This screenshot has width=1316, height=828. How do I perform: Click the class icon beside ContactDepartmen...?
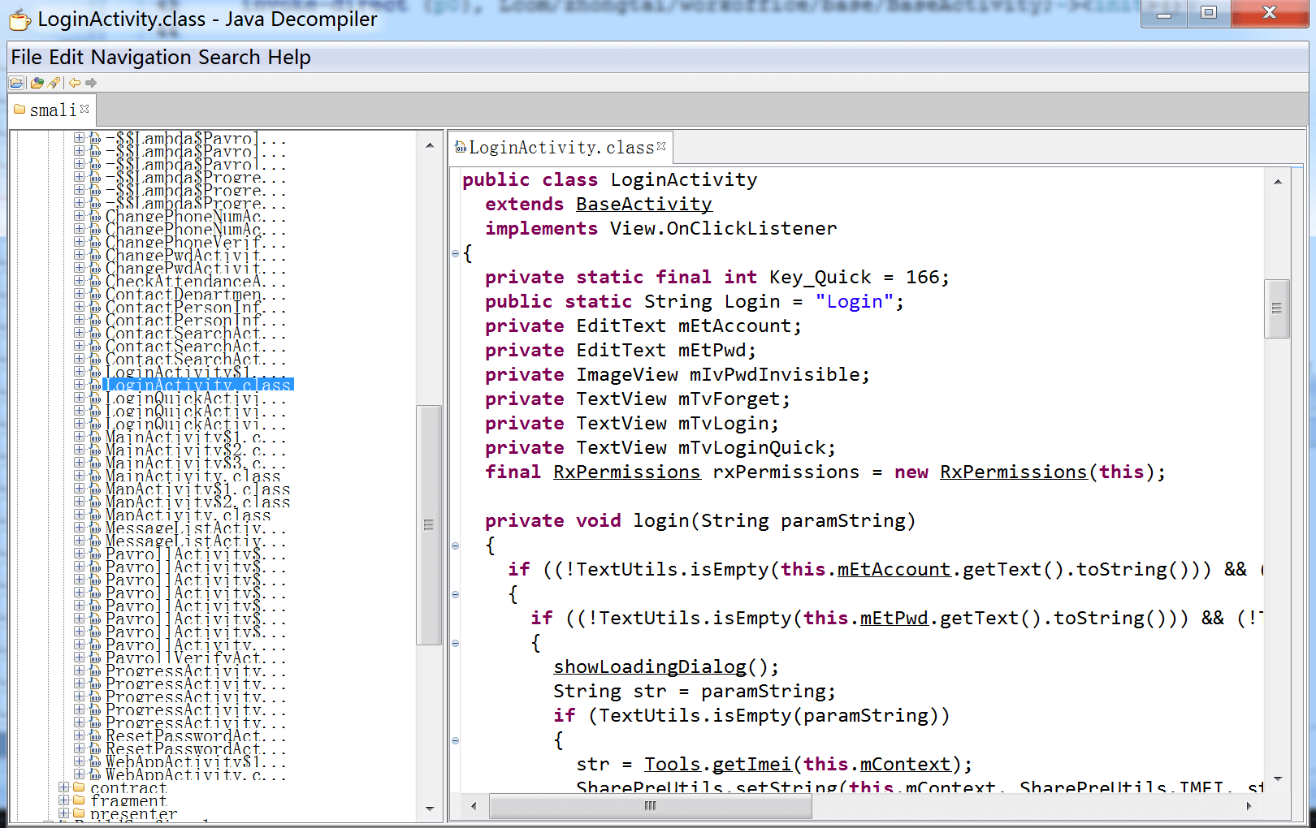(95, 294)
